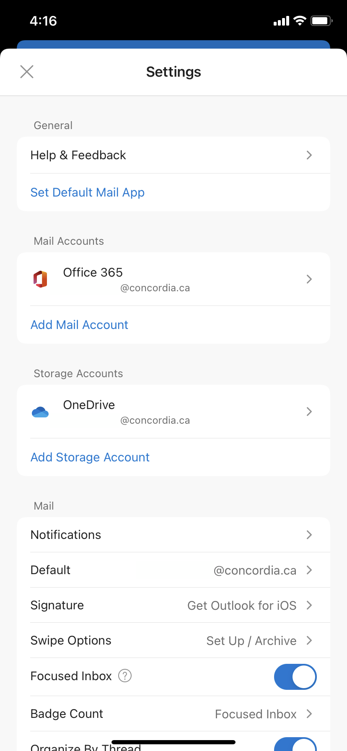Image resolution: width=347 pixels, height=751 pixels.
Task: Tap Set Default Mail App link
Action: (88, 192)
